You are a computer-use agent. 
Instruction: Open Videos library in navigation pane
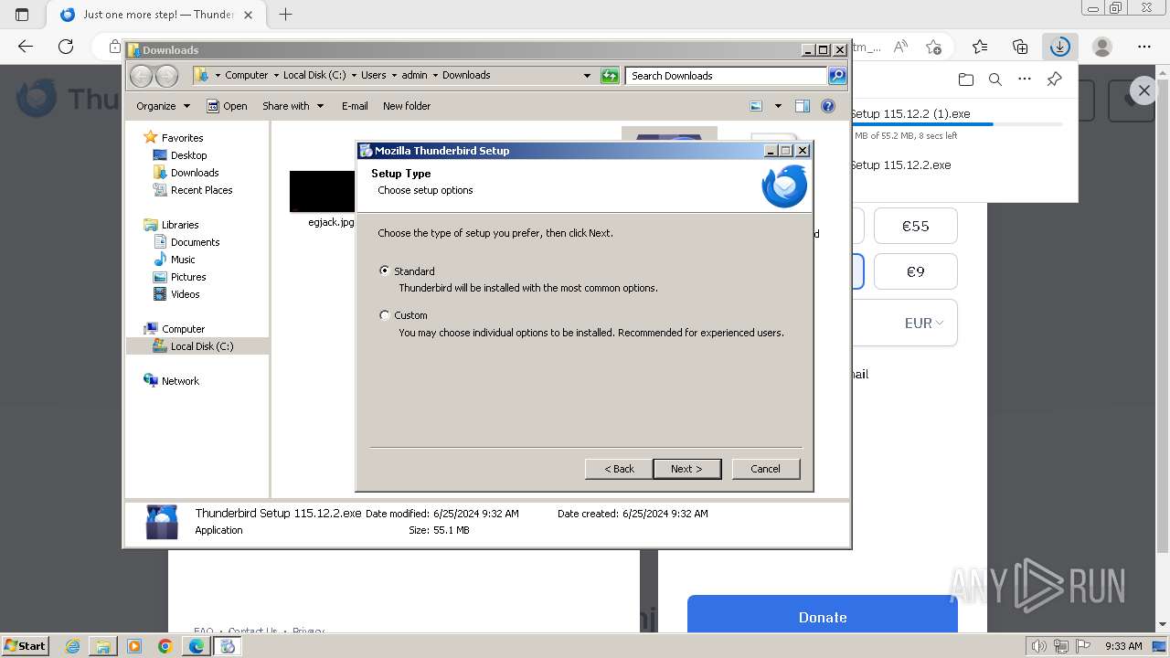[x=185, y=294]
